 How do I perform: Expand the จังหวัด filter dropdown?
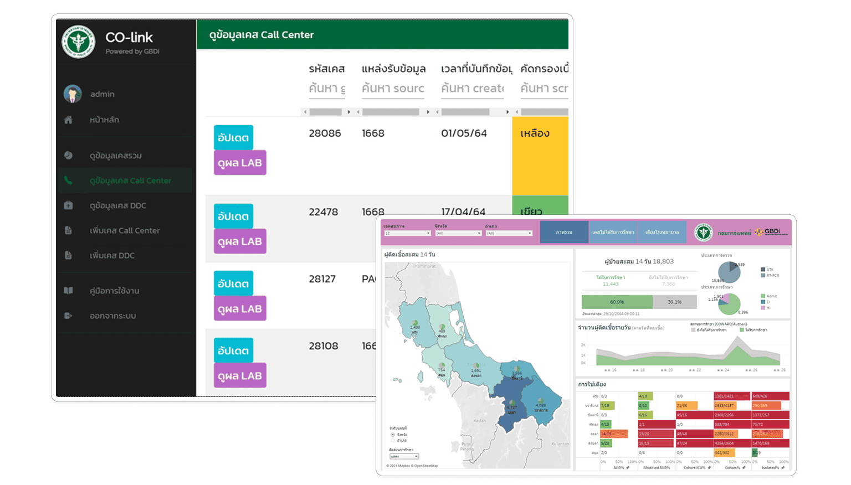[458, 233]
